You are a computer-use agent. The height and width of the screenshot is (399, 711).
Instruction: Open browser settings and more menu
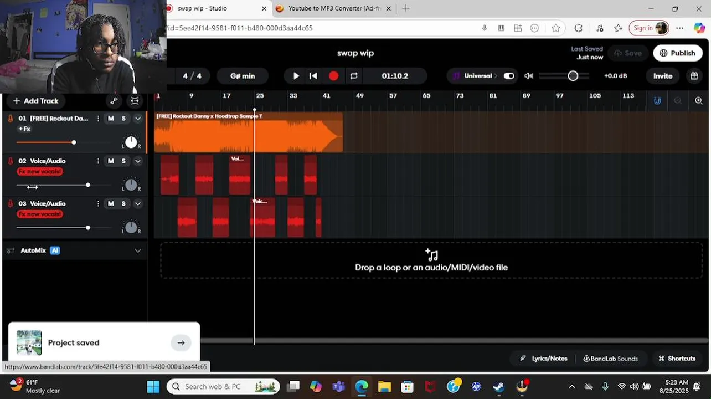680,28
